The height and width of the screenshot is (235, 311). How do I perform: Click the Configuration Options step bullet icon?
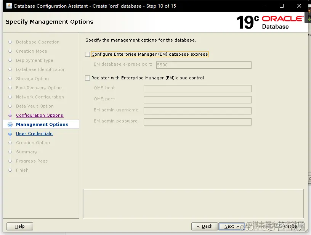click(x=10, y=116)
